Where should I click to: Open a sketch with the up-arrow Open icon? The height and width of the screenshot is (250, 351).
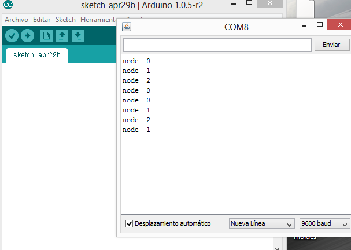coord(62,36)
